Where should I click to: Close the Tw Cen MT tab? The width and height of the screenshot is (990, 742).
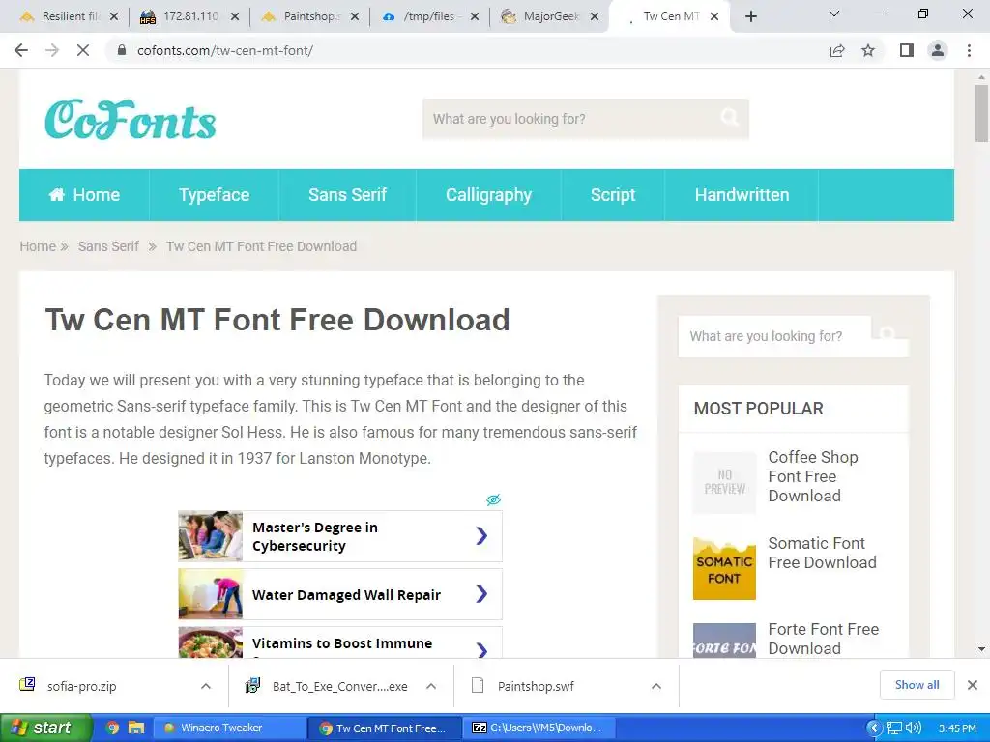pos(714,16)
